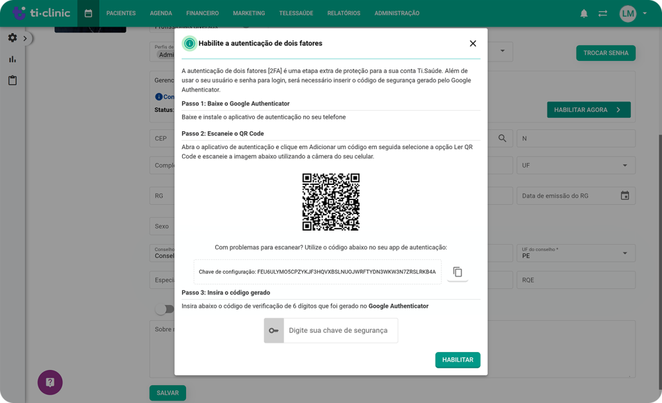Image resolution: width=662 pixels, height=403 pixels.
Task: Focus the RQE field
Action: click(x=576, y=280)
